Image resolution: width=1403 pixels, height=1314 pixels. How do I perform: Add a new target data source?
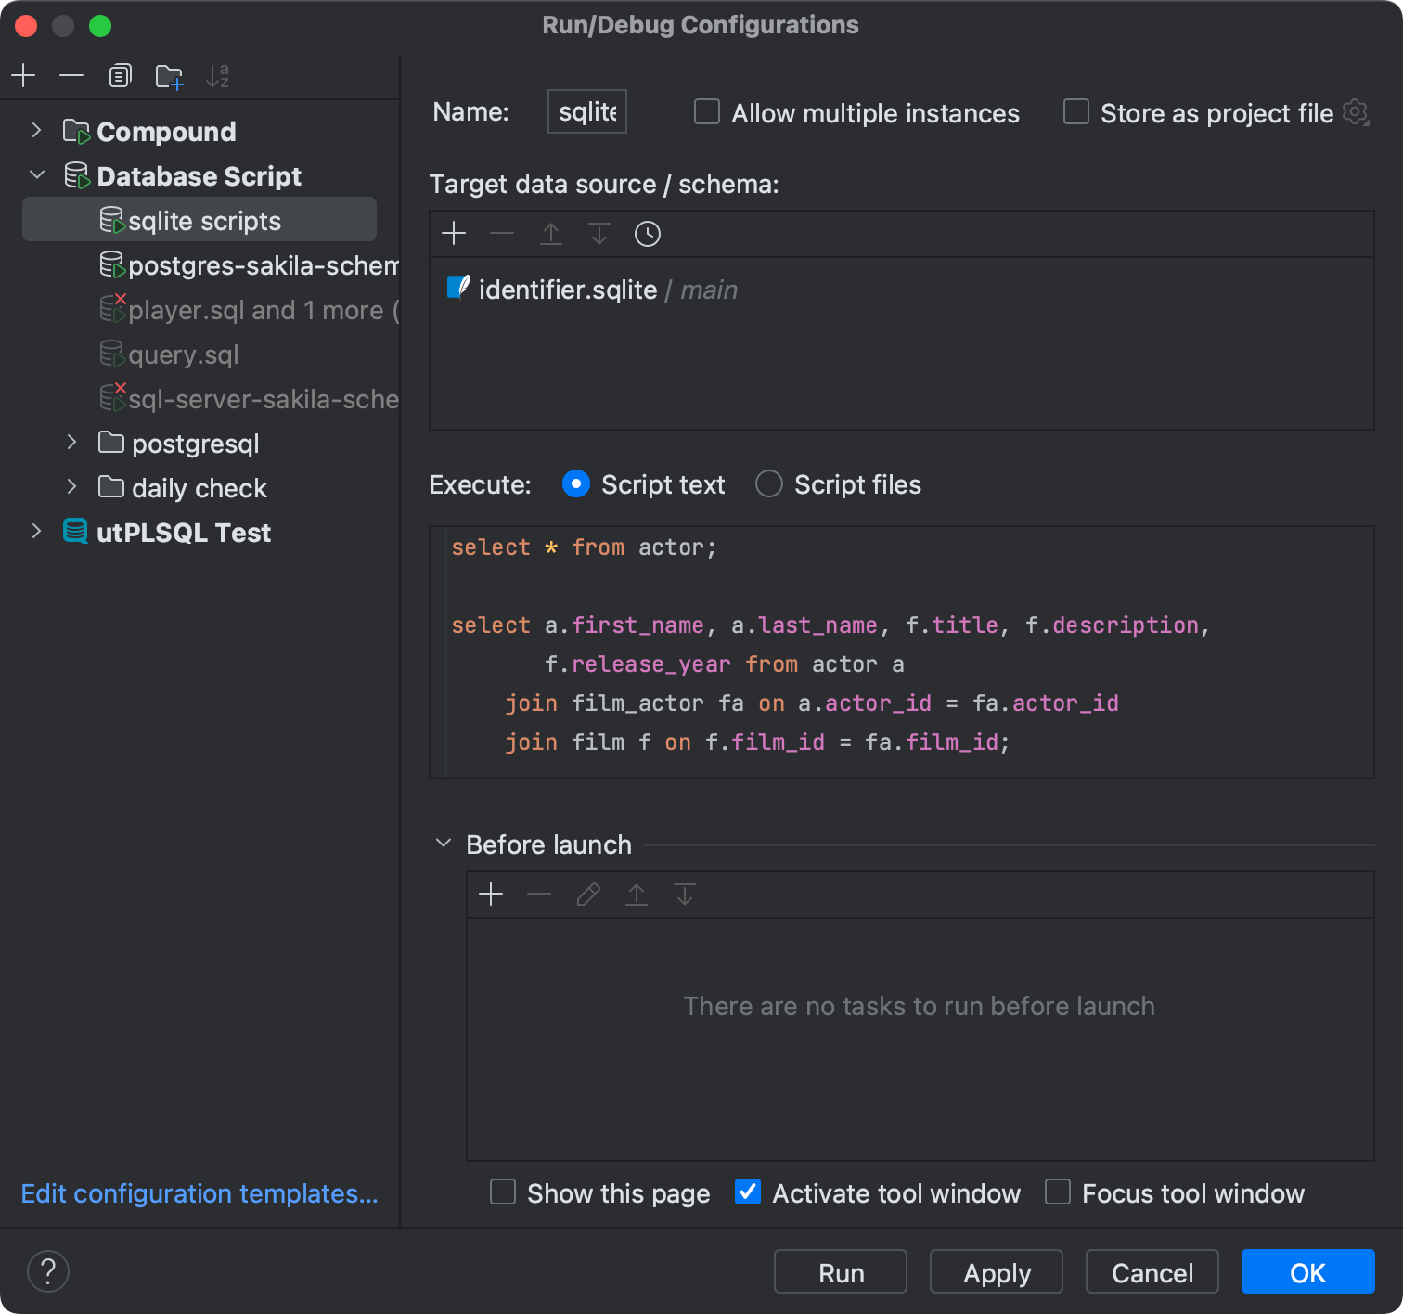pos(454,234)
